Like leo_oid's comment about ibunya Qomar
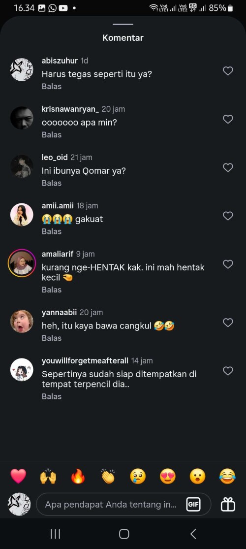Screen dimensions: 246x549 coord(228,168)
